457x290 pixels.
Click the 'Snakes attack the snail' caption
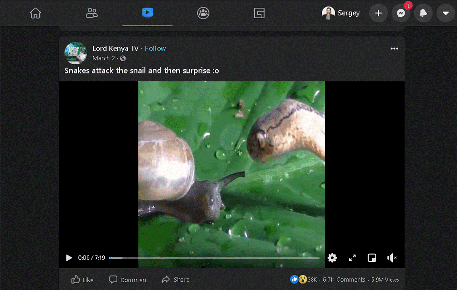coord(142,71)
